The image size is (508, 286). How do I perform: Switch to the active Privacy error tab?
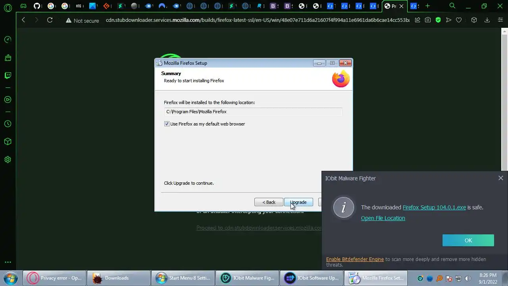click(x=390, y=6)
